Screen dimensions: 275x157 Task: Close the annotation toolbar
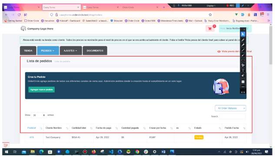point(244,30)
